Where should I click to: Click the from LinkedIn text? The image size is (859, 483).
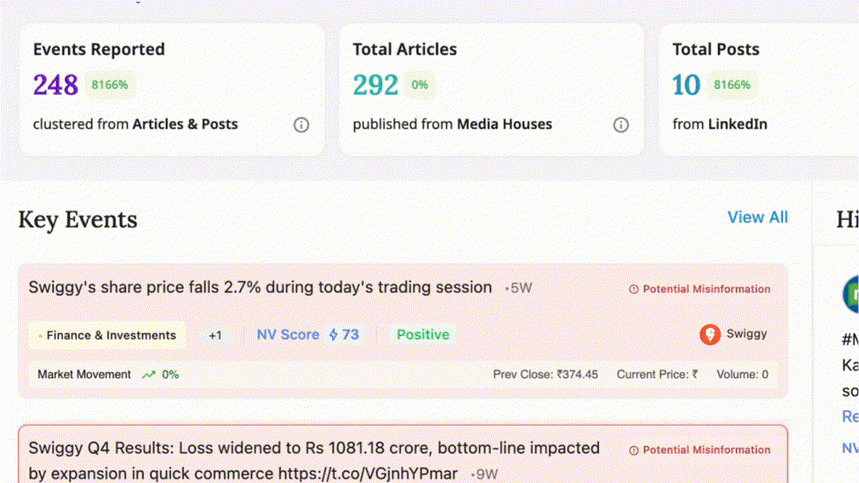tap(720, 124)
